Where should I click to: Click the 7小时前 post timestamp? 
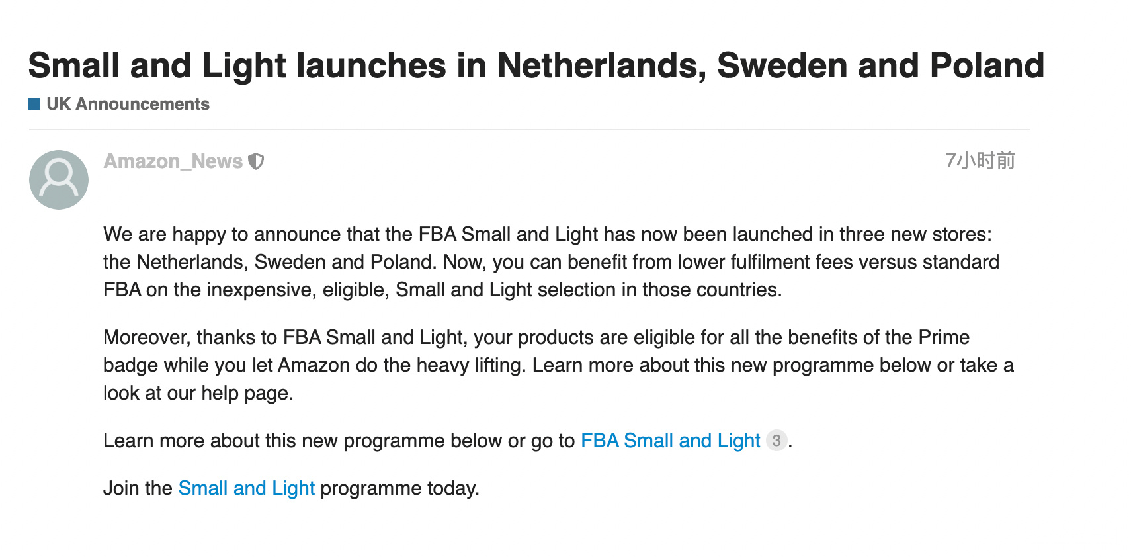(x=980, y=161)
